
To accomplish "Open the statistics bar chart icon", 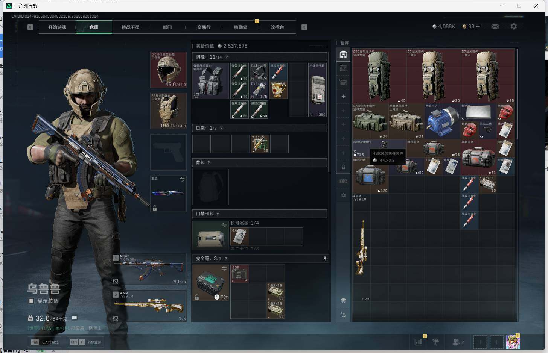I will click(x=418, y=342).
